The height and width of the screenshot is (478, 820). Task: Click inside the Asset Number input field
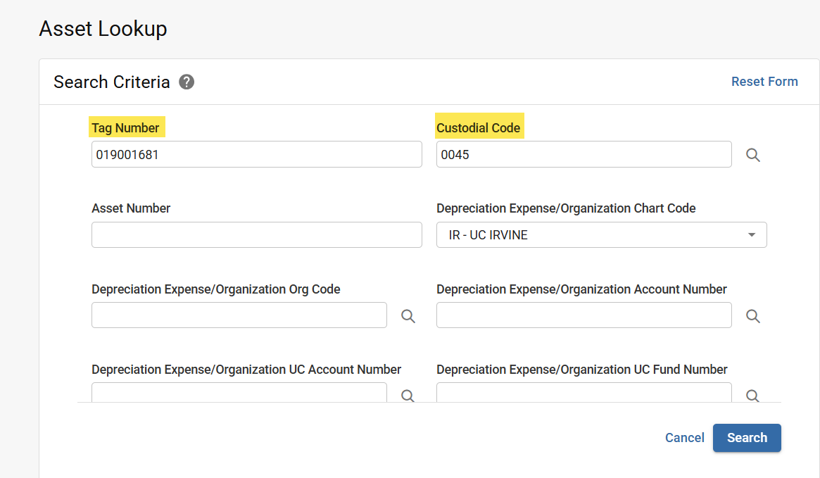(256, 234)
